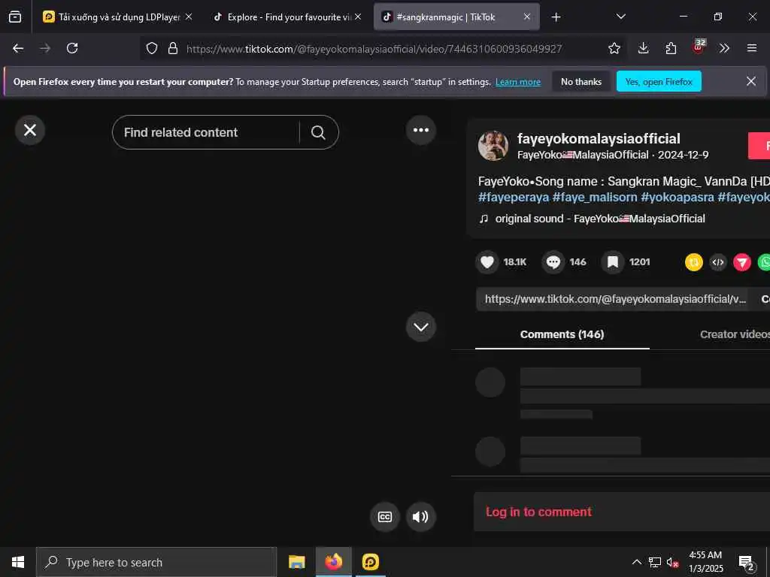Click the Firefox taskbar icon
The image size is (770, 577).
333,562
